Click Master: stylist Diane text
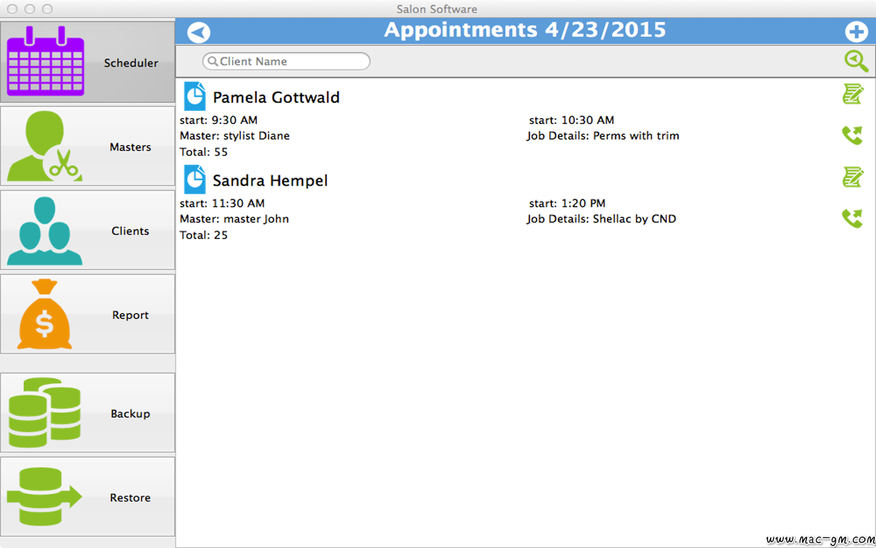Screen dimensions: 876x548 (235, 136)
